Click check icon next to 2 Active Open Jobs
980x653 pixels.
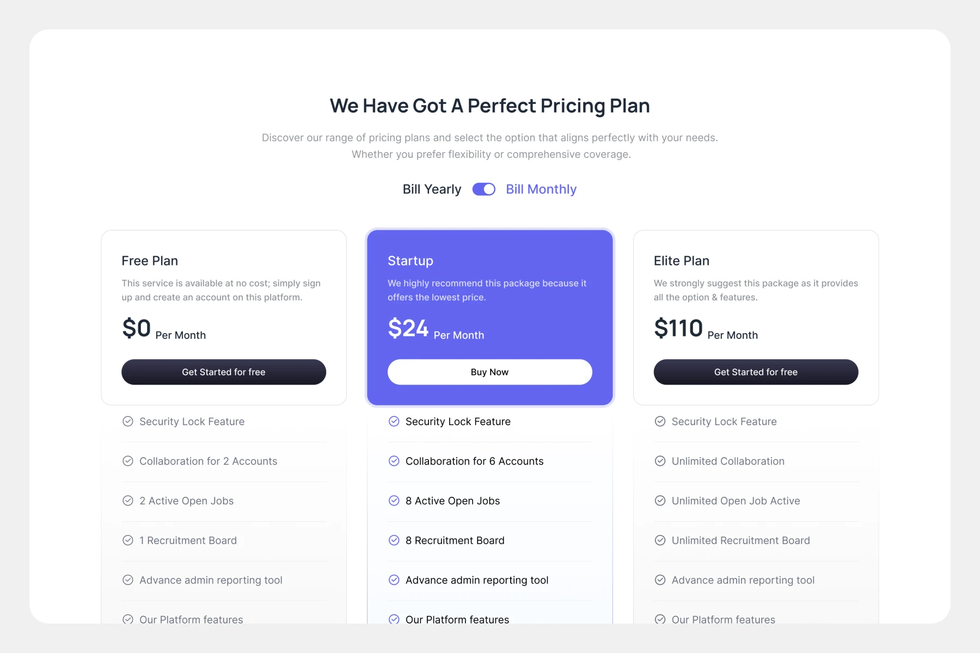[x=128, y=501]
